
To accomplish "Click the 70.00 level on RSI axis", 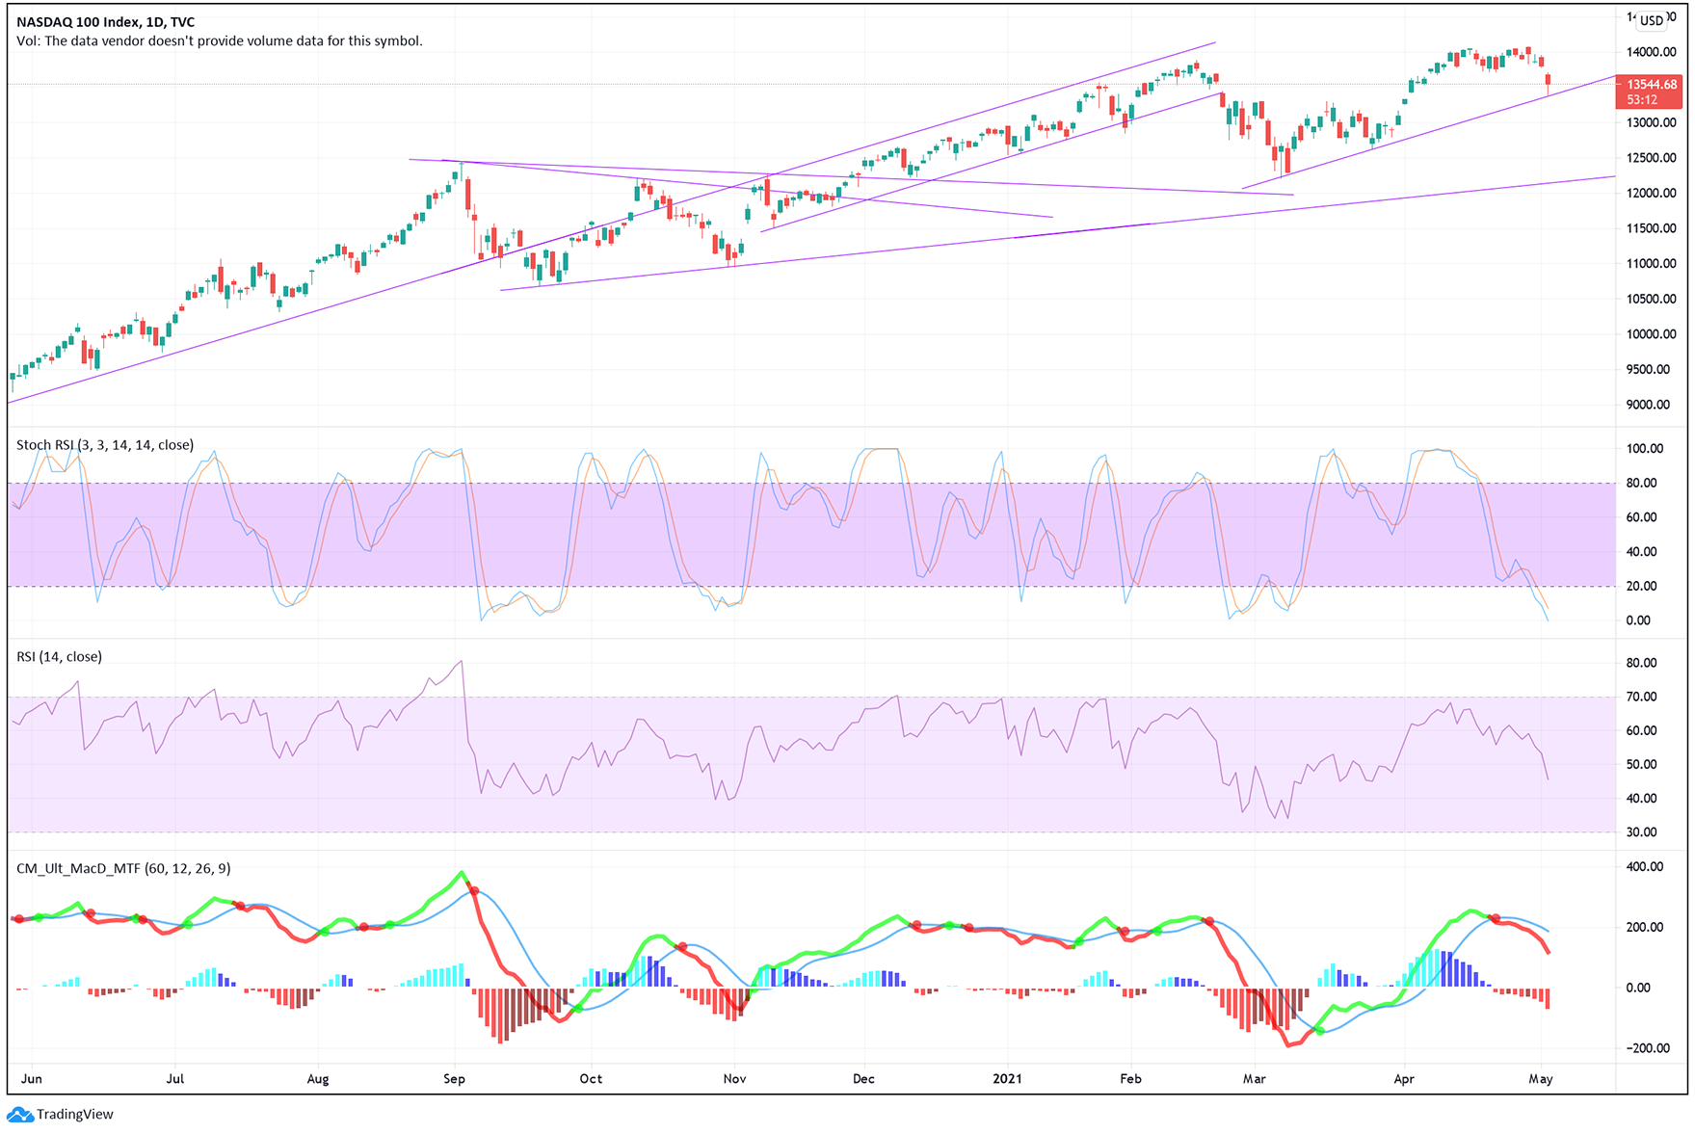I will 1642,697.
